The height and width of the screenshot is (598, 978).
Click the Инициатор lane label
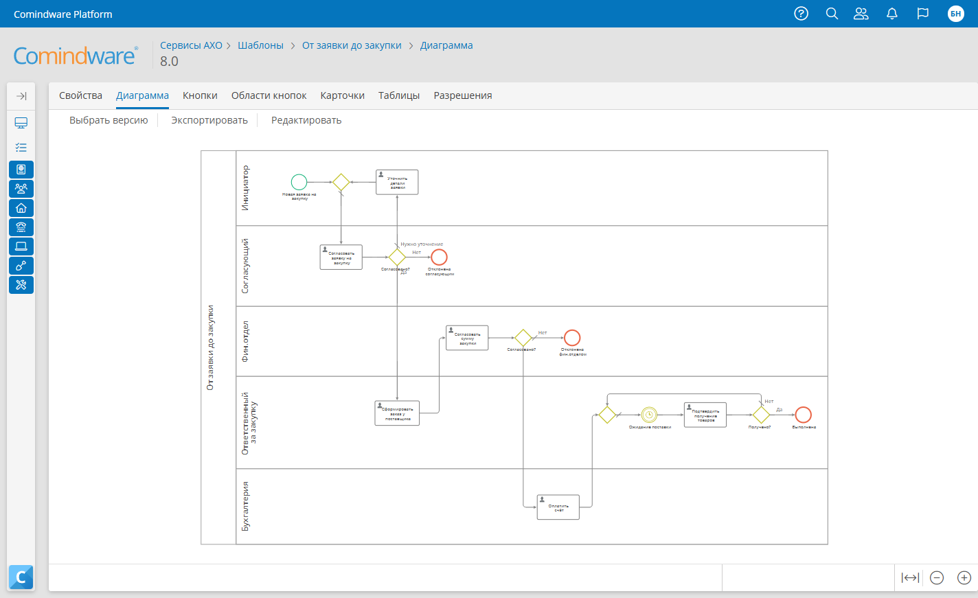click(246, 188)
